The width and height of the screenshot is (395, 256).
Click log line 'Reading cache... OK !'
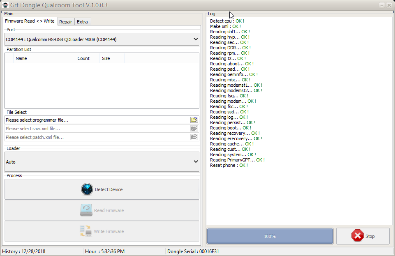pos(232,144)
